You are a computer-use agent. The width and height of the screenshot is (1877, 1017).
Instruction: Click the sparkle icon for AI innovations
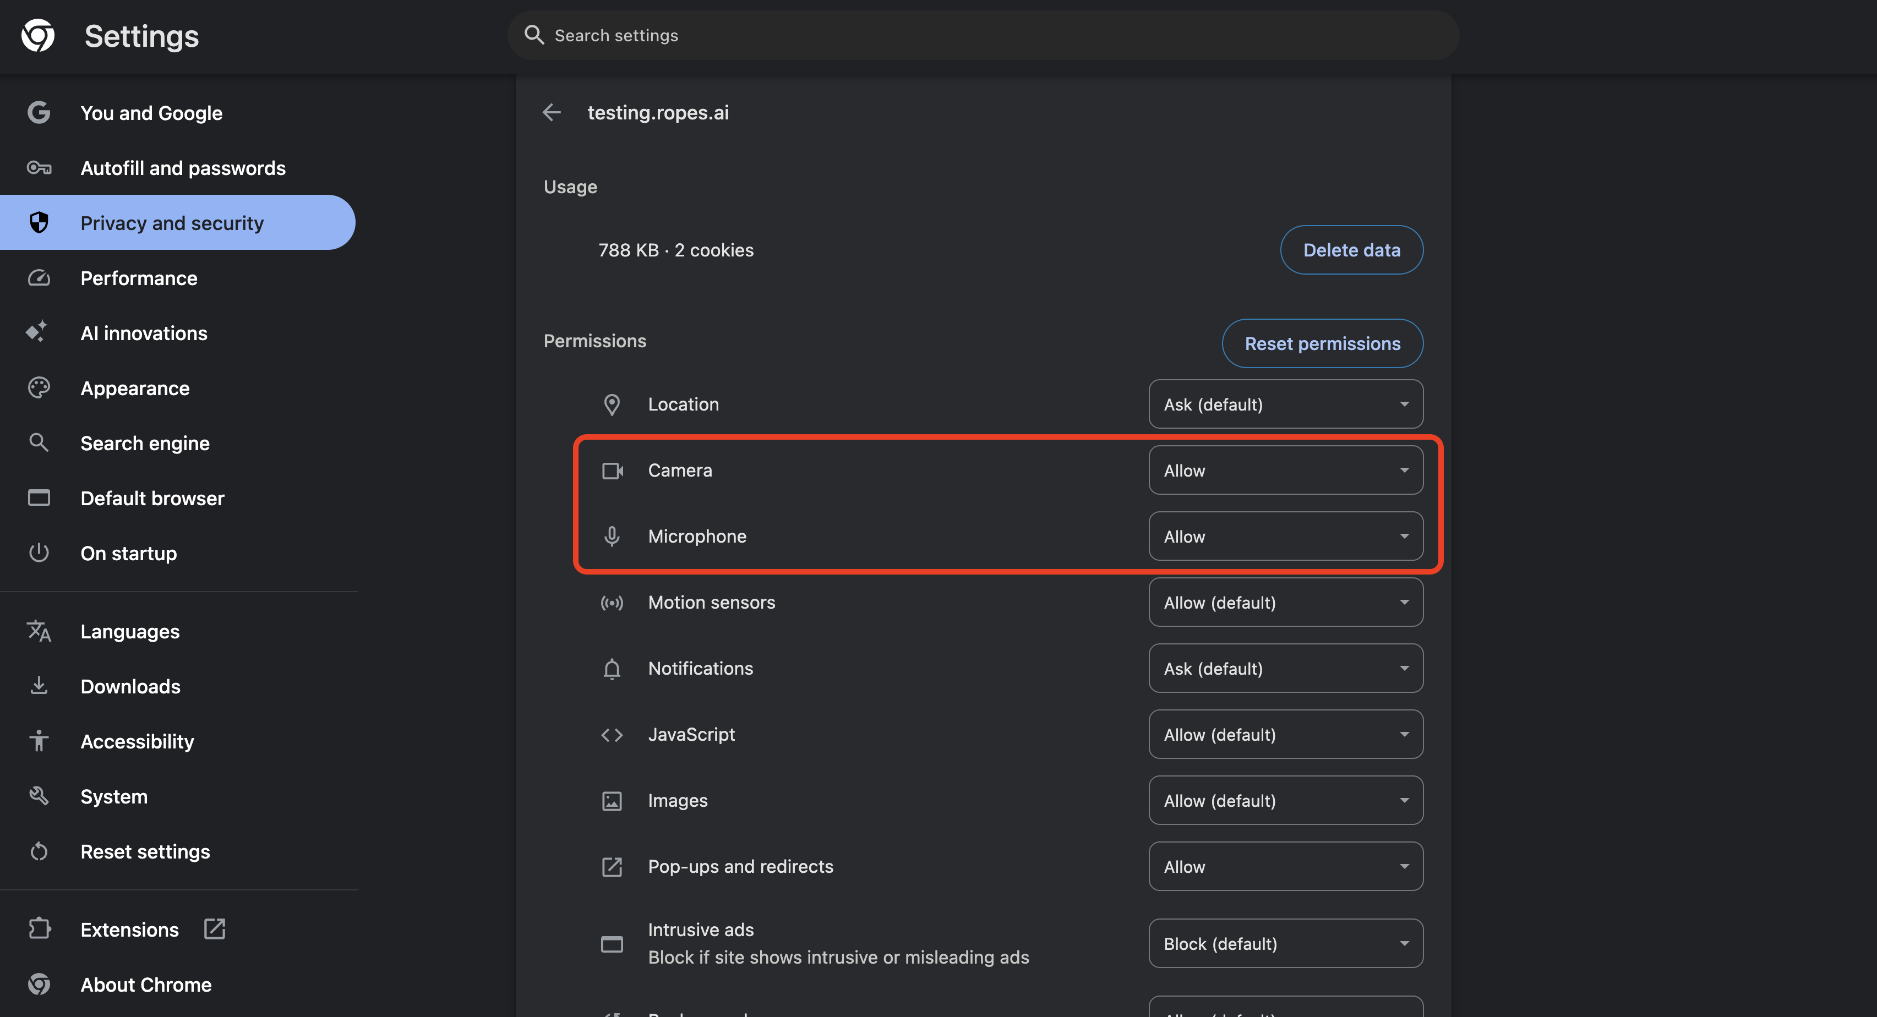(37, 331)
